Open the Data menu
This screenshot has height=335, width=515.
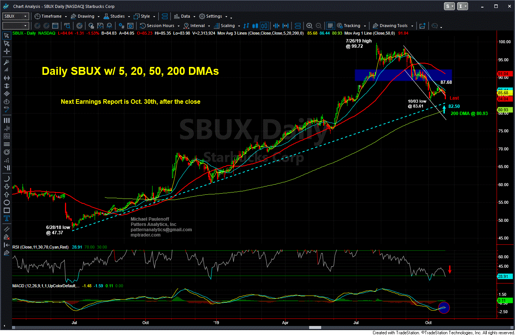182,17
